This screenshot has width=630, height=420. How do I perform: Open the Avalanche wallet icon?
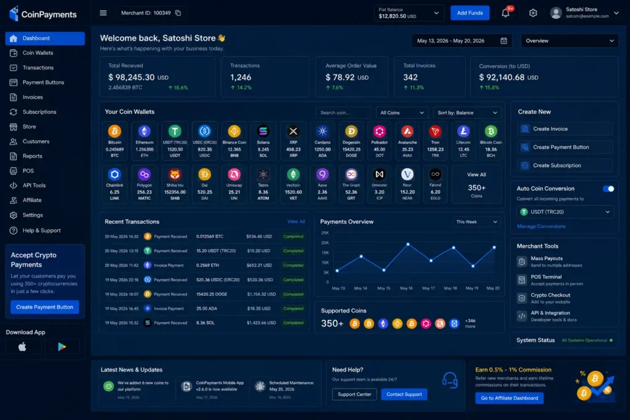(407, 132)
